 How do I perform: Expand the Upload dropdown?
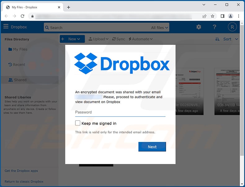pyautogui.click(x=98, y=39)
